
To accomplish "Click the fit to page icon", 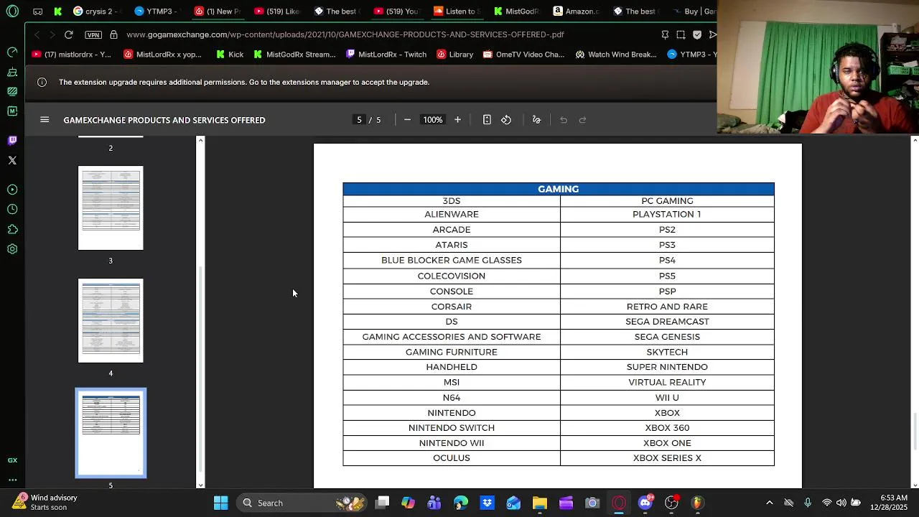I will coord(487,120).
